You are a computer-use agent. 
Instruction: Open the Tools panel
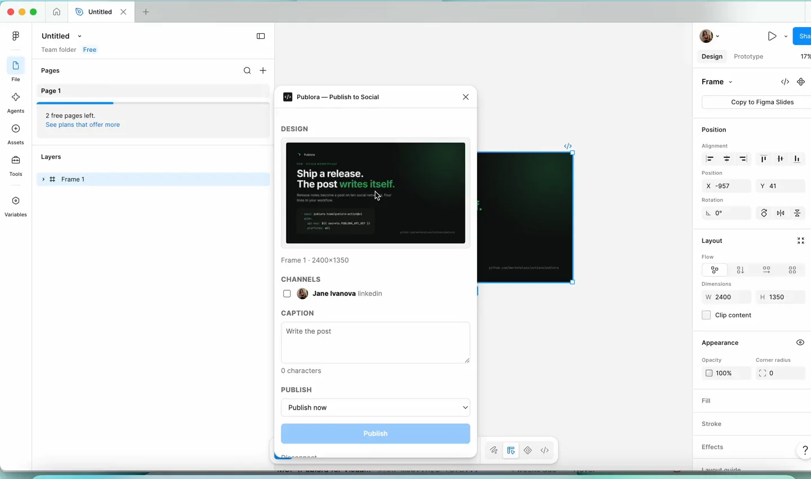16,165
